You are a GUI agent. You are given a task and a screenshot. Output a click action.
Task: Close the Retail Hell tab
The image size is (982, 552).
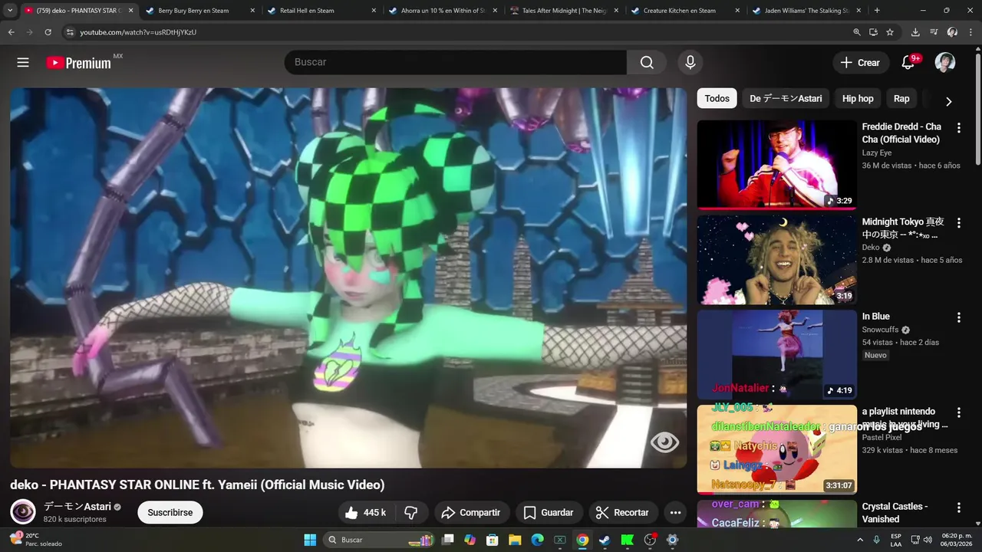click(374, 11)
